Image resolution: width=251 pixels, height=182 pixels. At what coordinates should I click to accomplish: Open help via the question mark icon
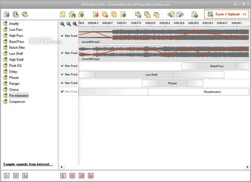[195, 14]
